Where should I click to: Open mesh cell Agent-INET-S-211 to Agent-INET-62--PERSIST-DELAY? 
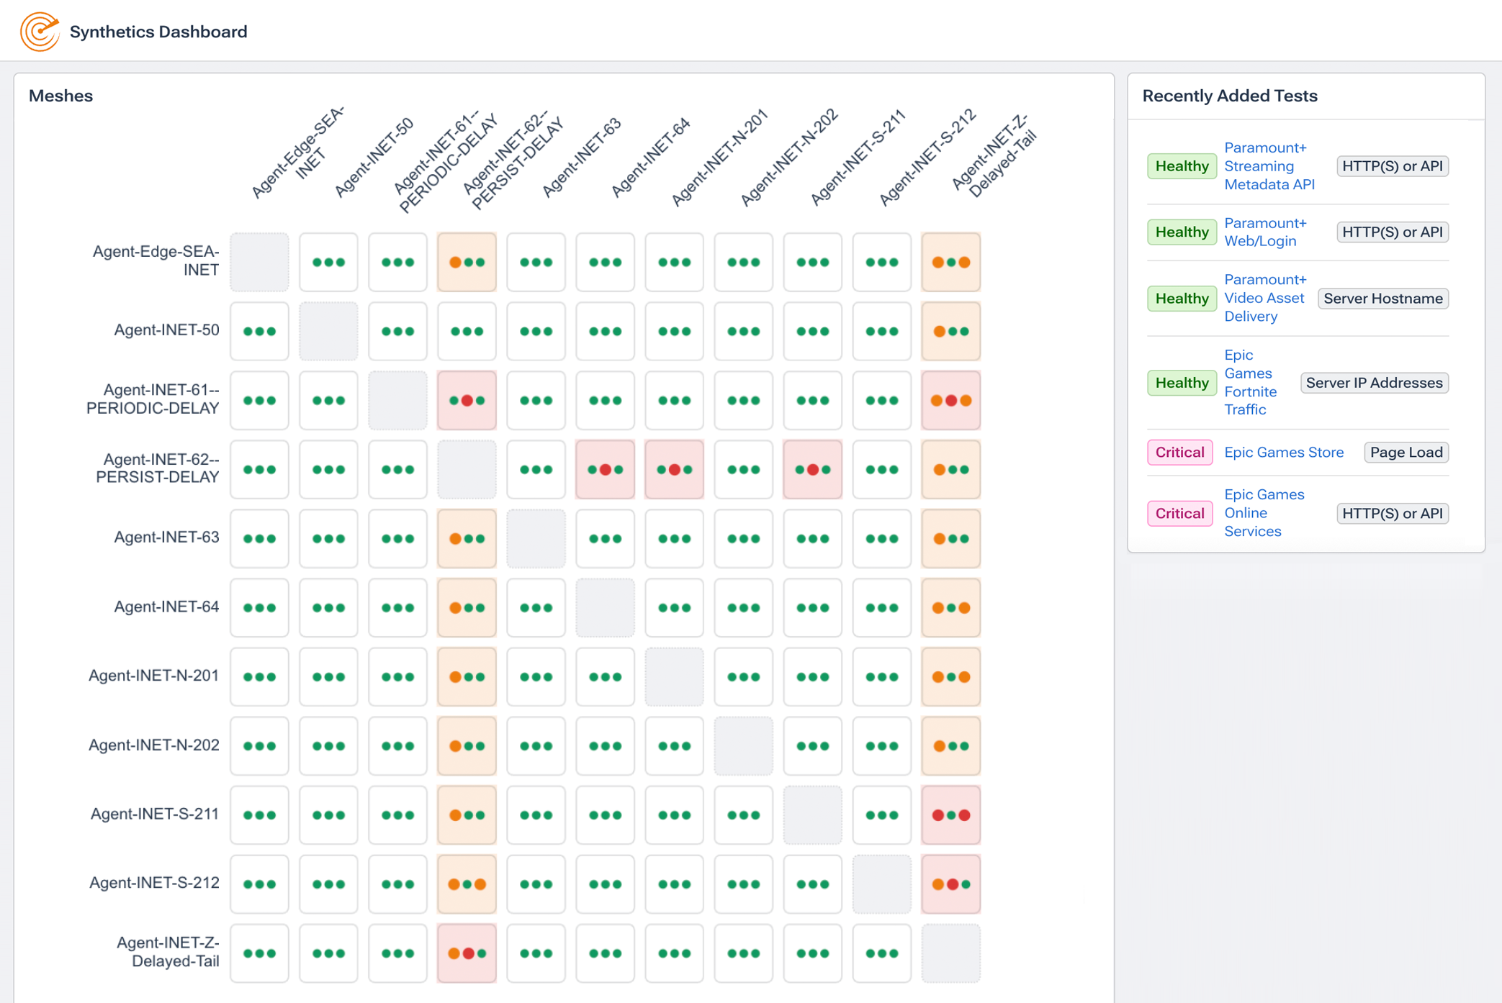(467, 814)
